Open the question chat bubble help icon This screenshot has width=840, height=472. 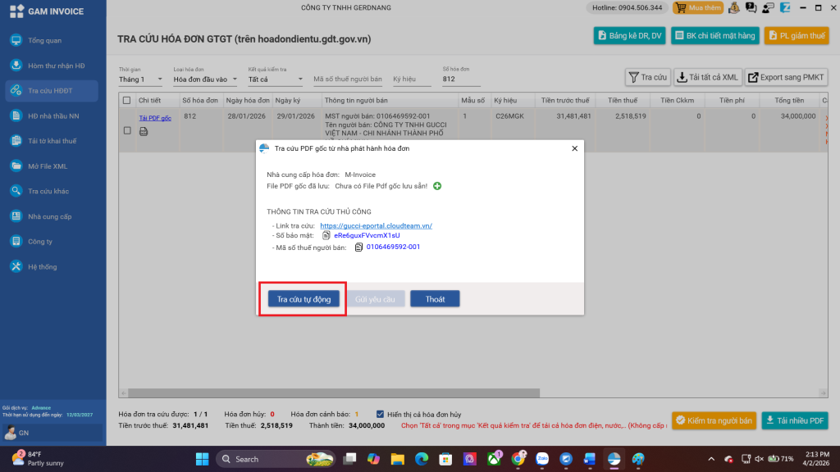[751, 7]
